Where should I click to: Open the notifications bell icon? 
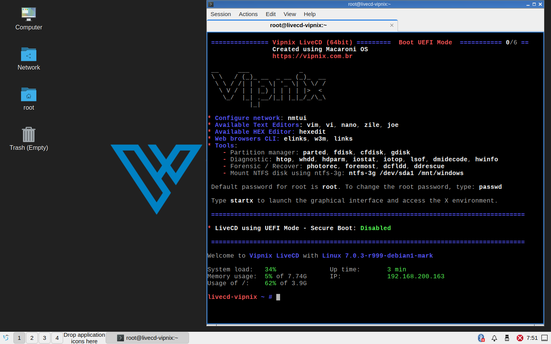[x=494, y=338]
